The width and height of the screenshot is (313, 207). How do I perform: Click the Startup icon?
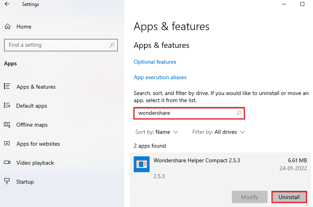[7, 181]
